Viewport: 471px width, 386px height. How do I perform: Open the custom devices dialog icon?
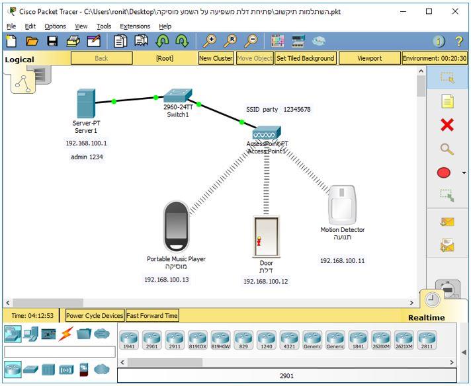298,41
